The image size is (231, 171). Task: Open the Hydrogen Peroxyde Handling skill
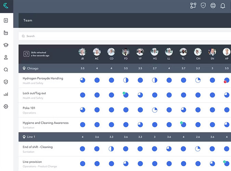(x=43, y=78)
